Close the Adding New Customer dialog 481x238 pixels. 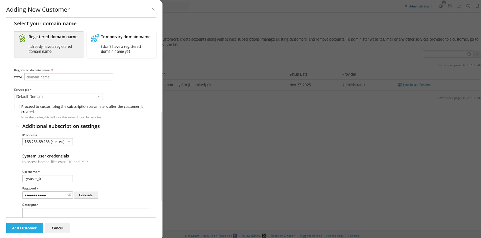153,9
